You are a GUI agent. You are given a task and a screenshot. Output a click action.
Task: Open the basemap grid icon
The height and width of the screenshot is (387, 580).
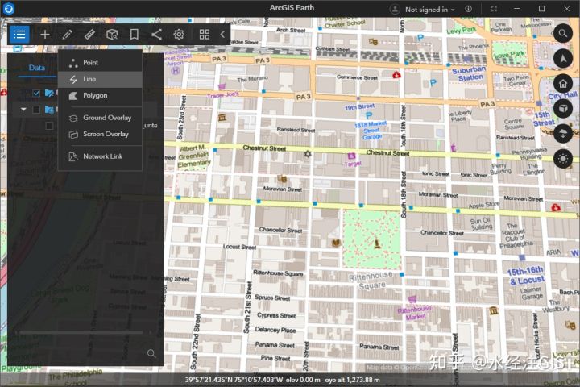pos(204,35)
